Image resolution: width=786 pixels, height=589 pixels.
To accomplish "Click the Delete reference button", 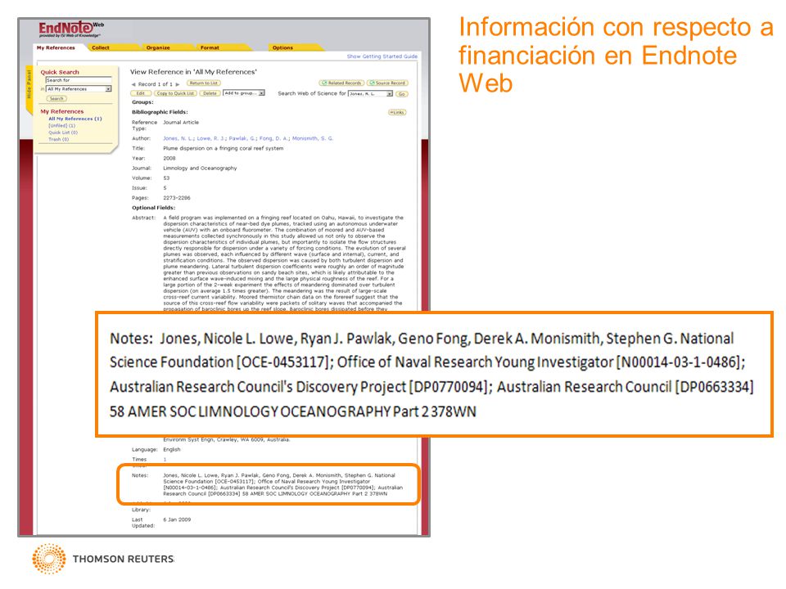I will pyautogui.click(x=210, y=93).
